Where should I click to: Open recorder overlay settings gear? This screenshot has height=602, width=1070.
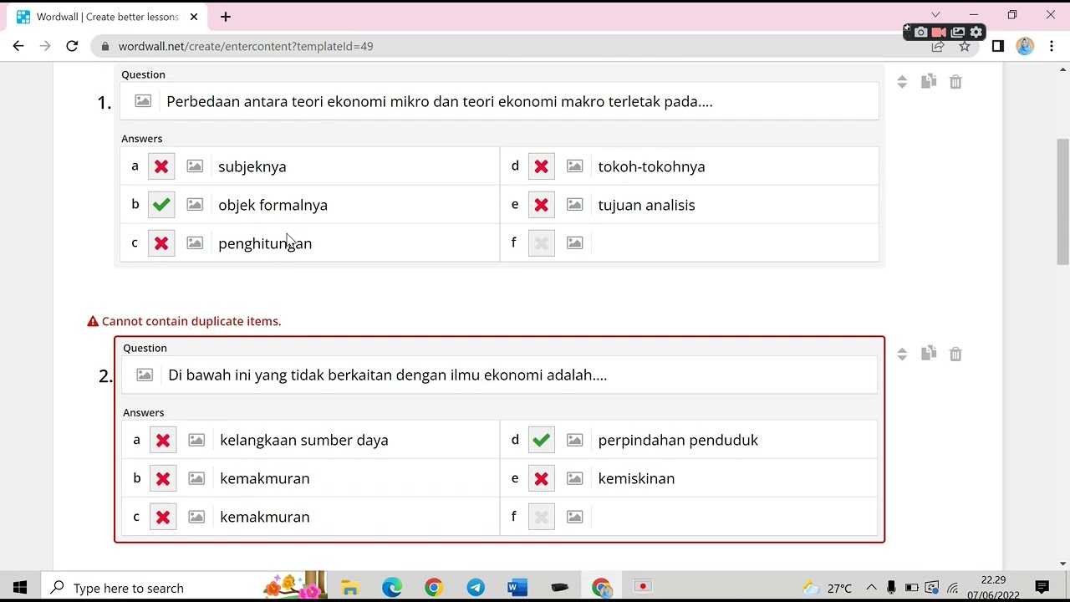[x=976, y=32]
